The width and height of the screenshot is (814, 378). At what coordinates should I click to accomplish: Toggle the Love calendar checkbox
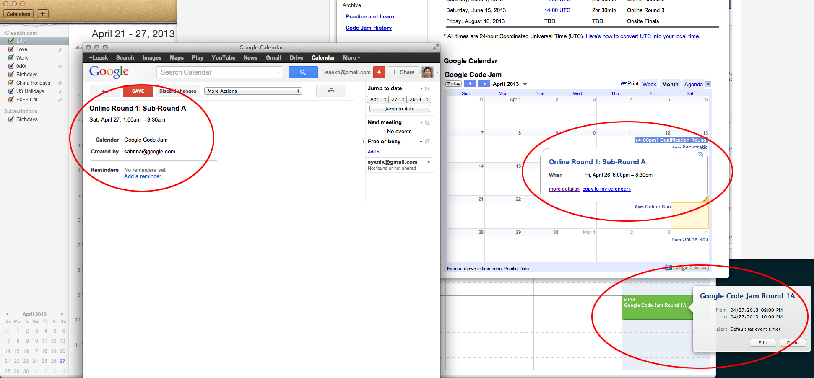tap(11, 49)
